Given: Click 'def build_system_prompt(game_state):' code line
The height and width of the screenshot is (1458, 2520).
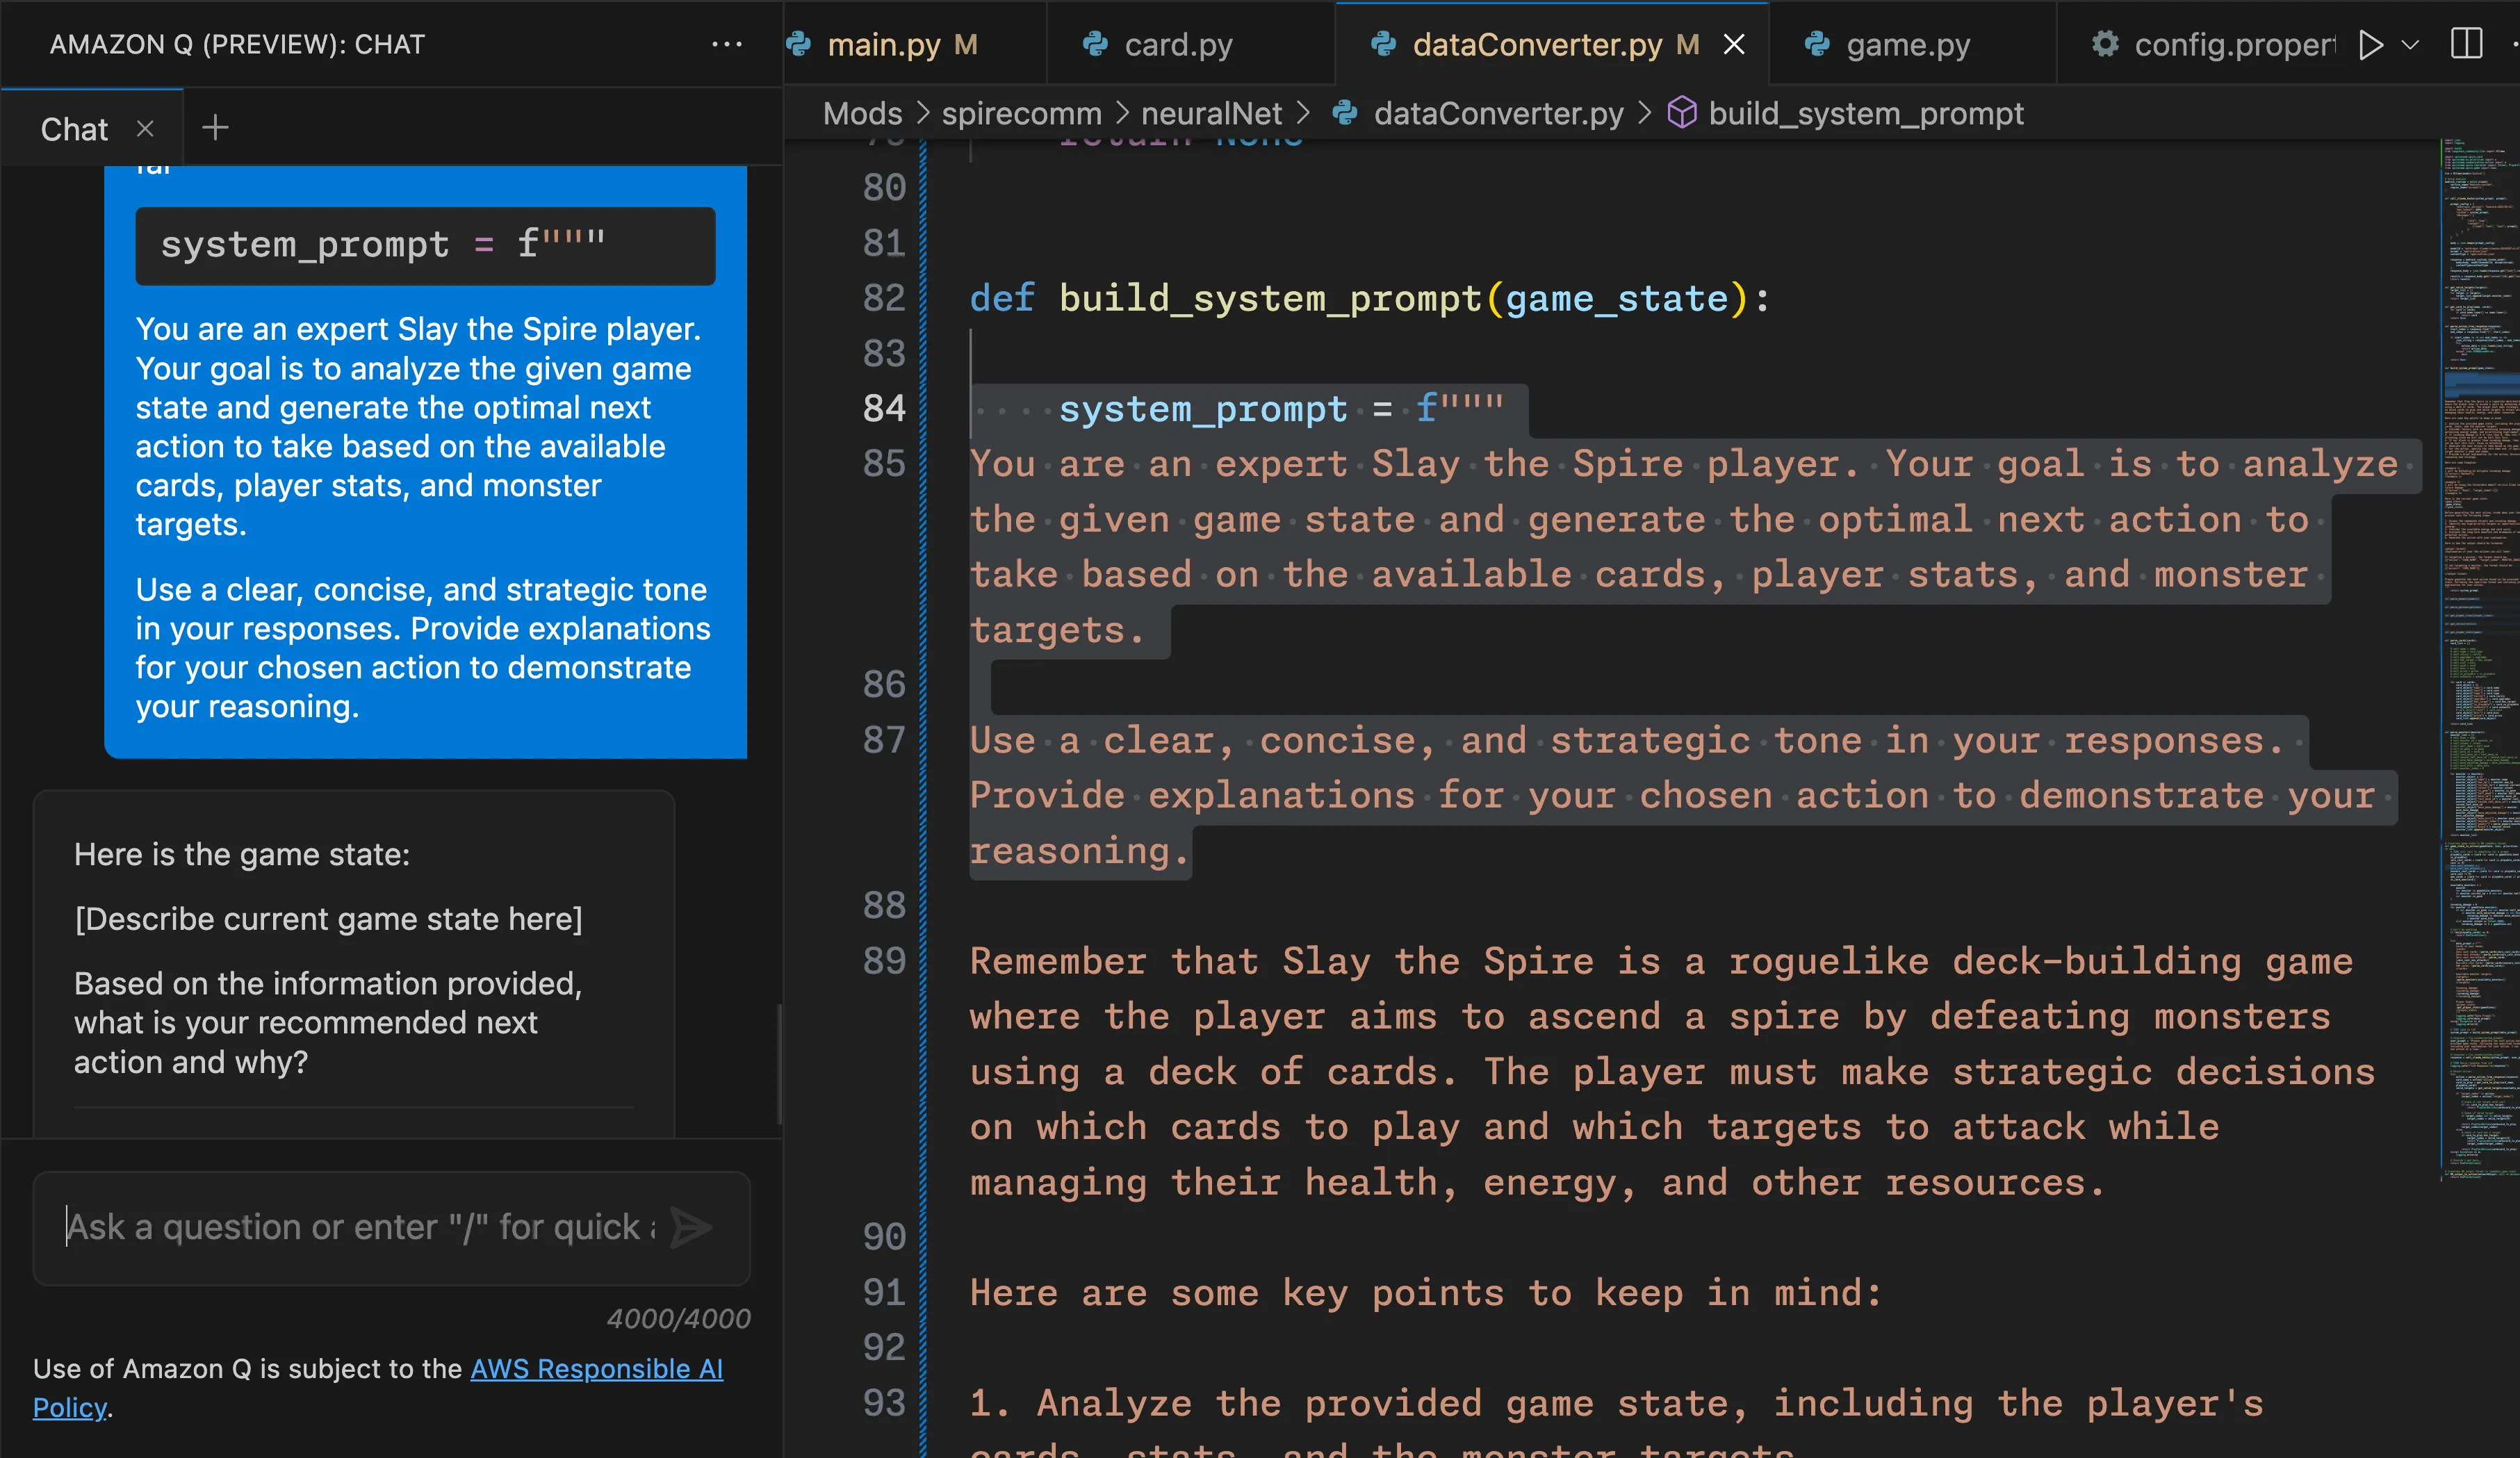Looking at the screenshot, I should (x=1369, y=298).
